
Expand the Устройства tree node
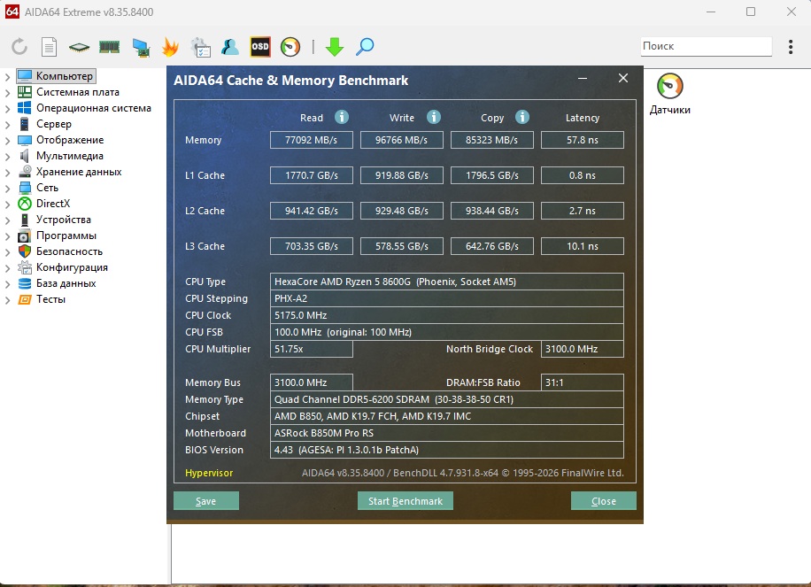pos(7,220)
